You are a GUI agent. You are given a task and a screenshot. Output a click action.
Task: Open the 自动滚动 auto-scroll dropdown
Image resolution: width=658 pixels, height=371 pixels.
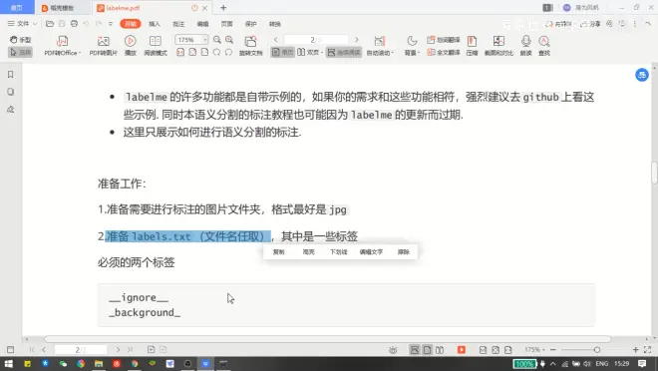click(380, 46)
